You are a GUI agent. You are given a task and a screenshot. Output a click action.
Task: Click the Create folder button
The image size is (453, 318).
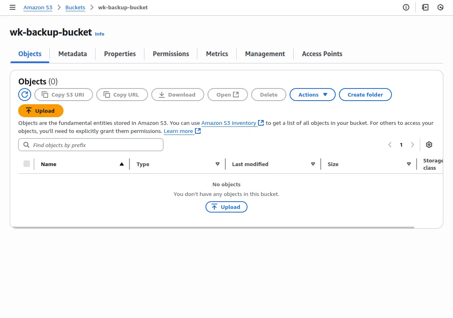click(x=365, y=94)
